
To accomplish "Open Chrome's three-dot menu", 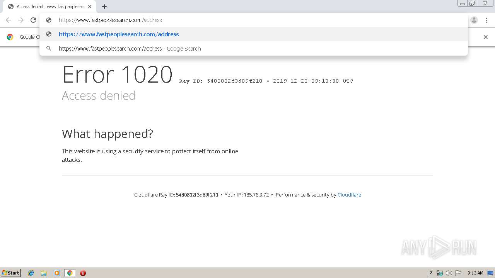I will pos(486,20).
